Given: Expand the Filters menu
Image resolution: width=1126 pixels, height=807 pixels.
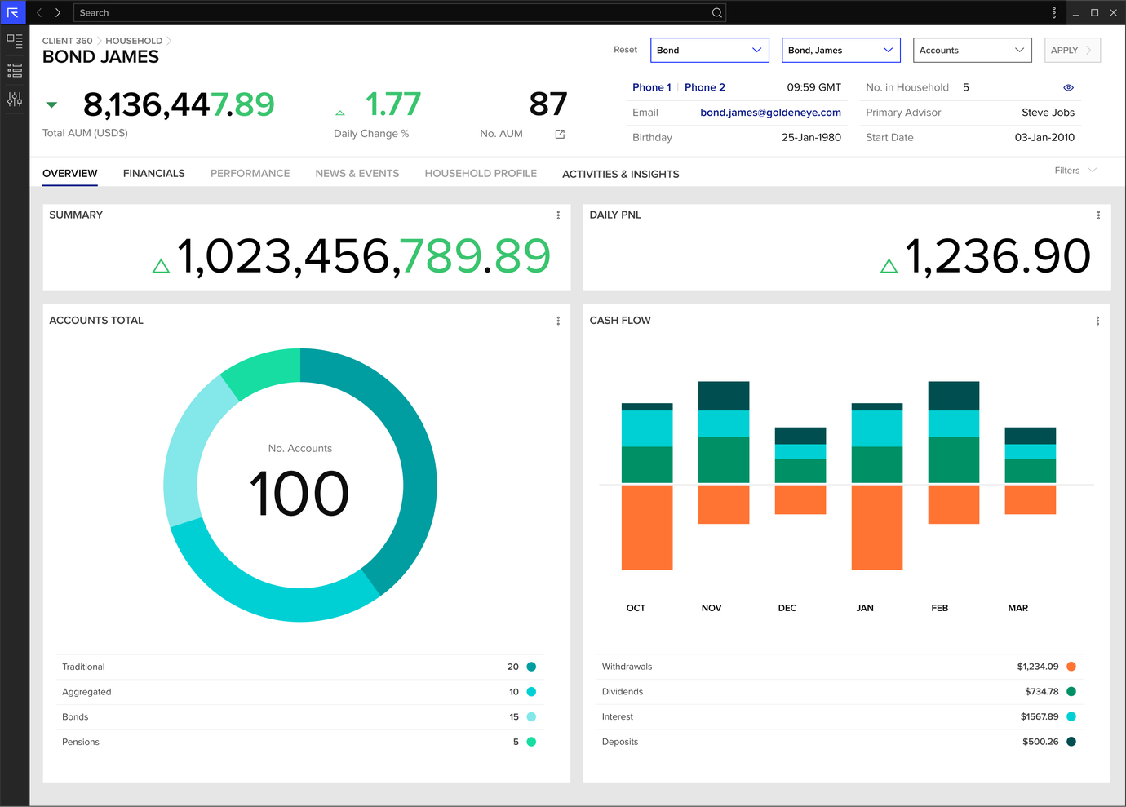Looking at the screenshot, I should [1075, 171].
